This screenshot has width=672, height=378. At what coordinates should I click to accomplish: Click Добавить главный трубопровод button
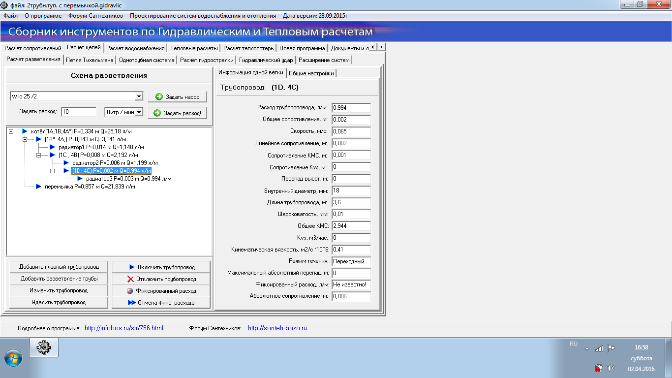tap(59, 267)
